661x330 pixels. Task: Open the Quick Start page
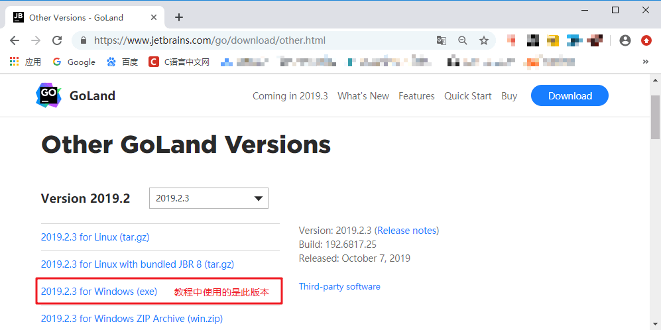(x=468, y=96)
